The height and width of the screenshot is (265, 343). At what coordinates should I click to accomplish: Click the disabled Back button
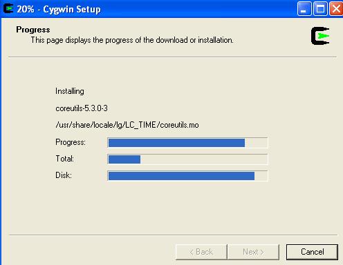[x=201, y=252]
